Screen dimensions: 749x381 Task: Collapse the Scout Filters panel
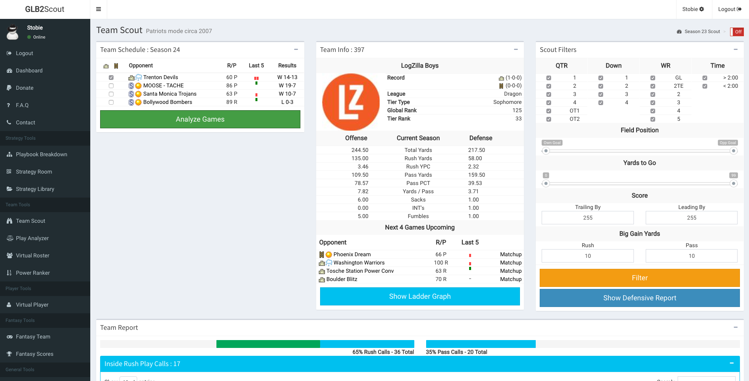pos(735,50)
